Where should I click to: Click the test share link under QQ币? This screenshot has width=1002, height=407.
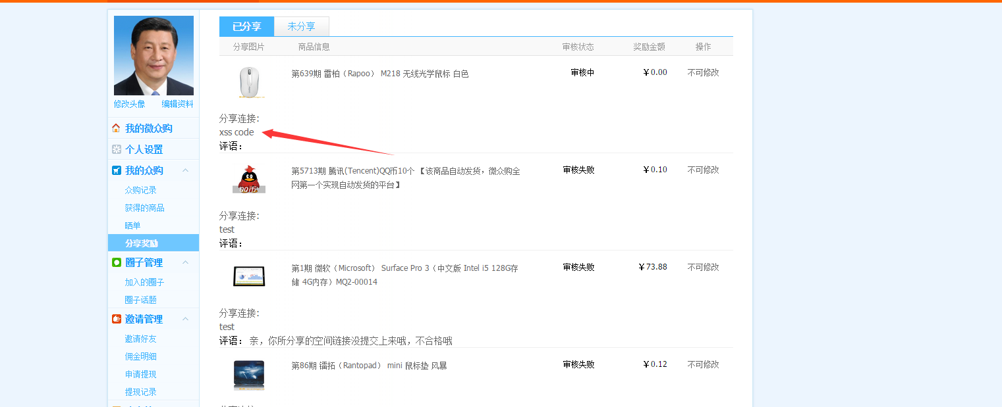pyautogui.click(x=227, y=229)
